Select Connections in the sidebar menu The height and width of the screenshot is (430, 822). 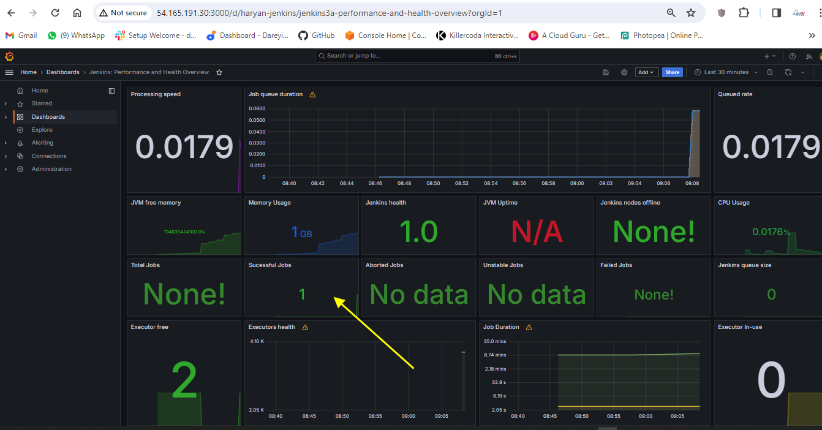[x=49, y=156]
